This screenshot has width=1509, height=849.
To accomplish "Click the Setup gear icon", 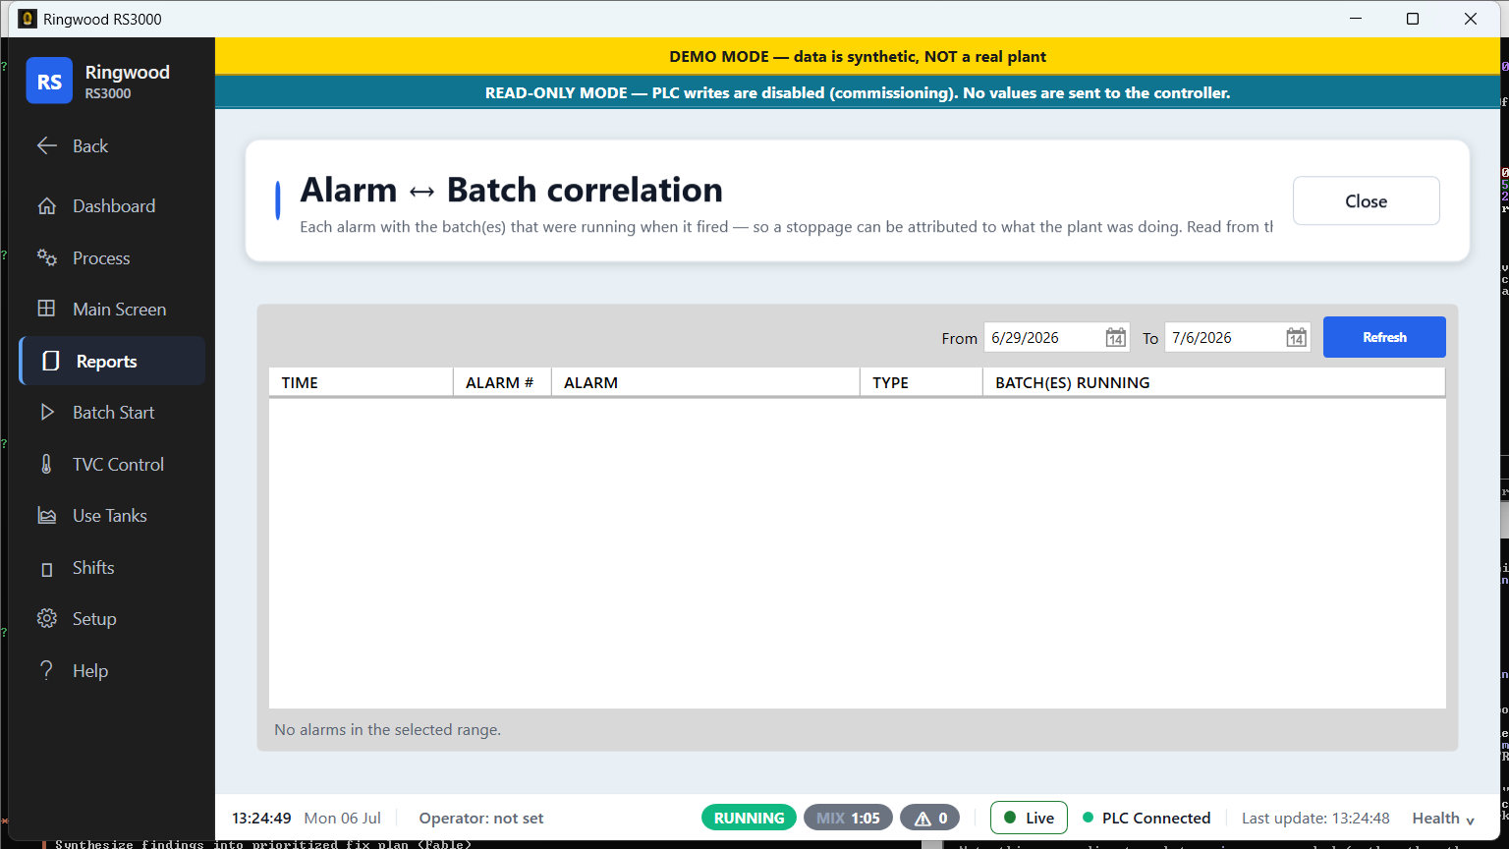I will tap(46, 618).
